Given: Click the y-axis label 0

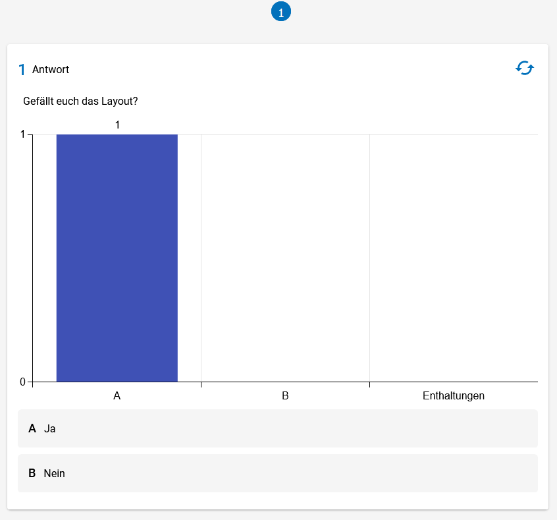Looking at the screenshot, I should pos(23,382).
